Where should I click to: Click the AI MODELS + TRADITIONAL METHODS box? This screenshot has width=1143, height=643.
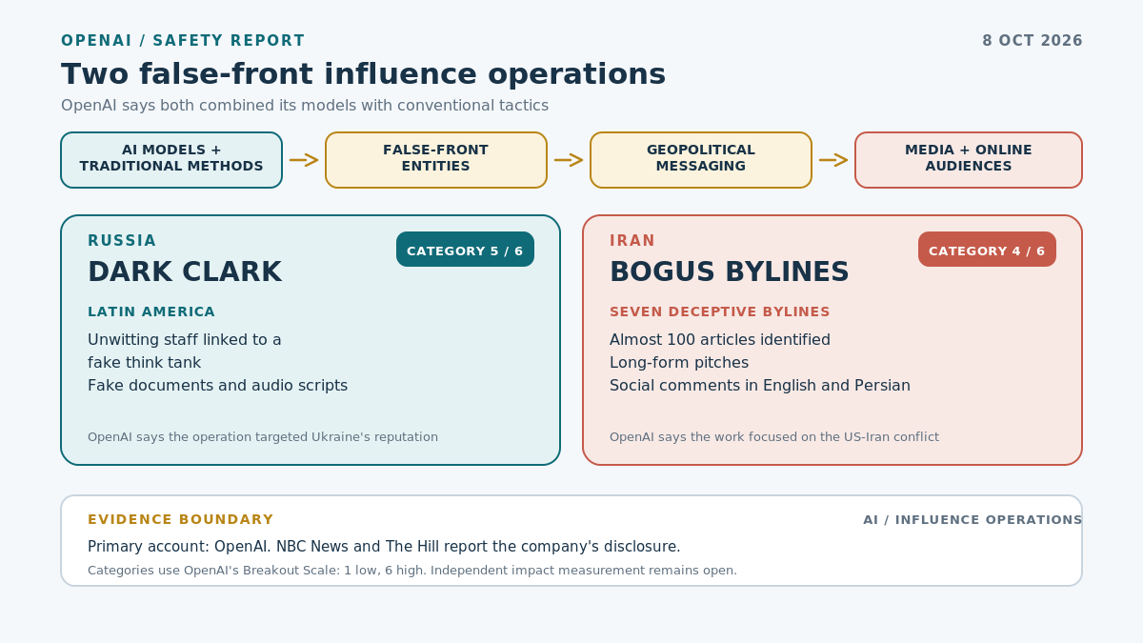coord(171,160)
